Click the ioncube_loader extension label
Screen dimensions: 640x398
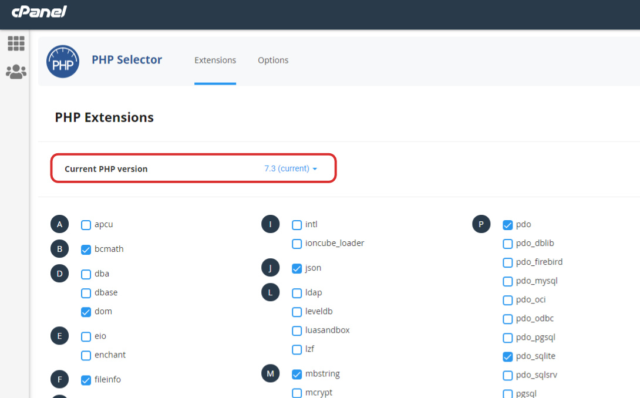[335, 243]
